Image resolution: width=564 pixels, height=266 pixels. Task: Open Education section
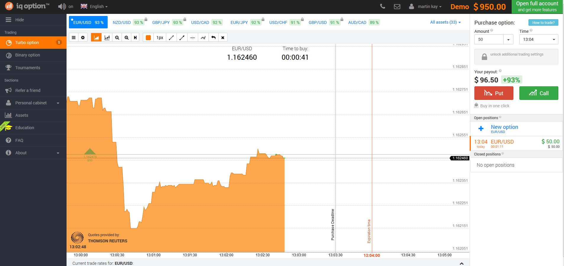click(x=33, y=128)
